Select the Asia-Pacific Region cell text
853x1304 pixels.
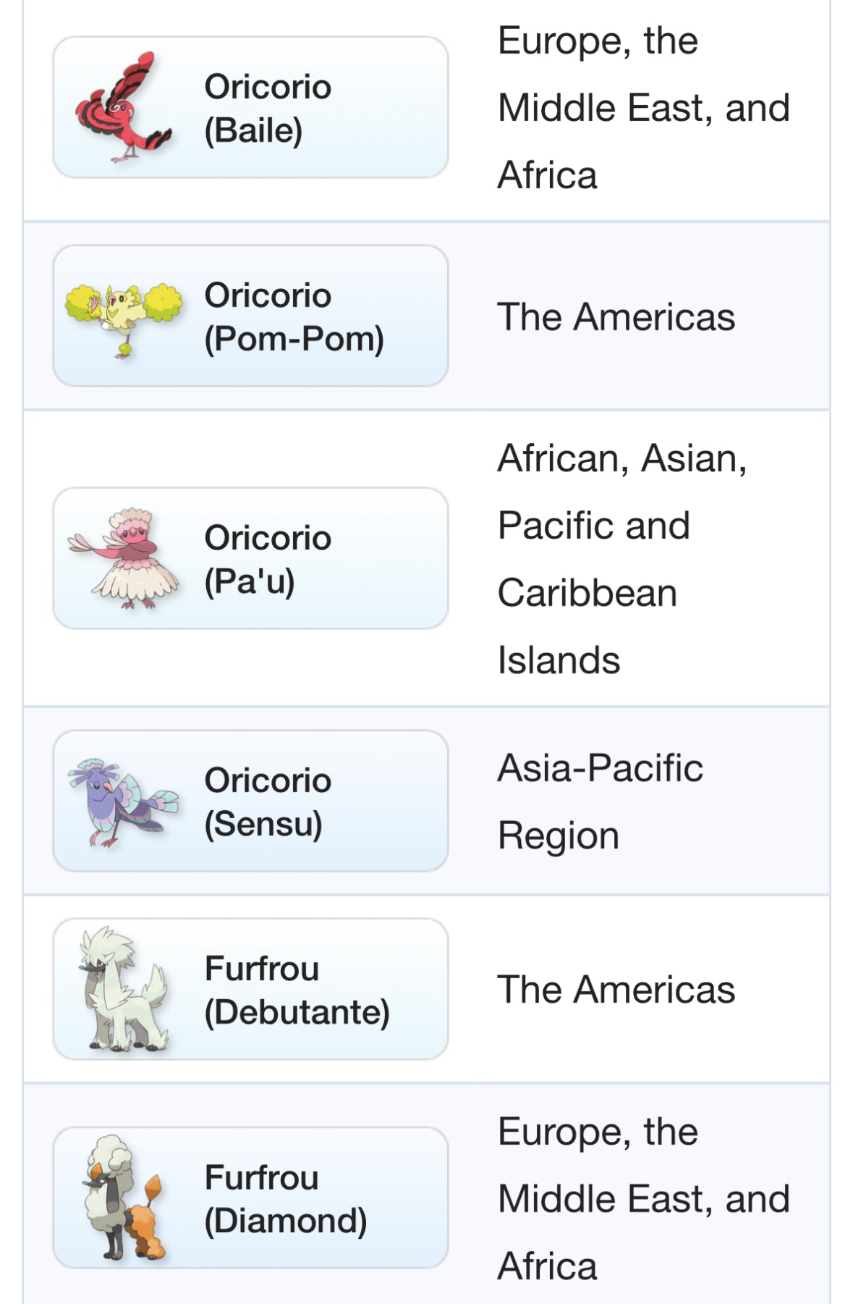[x=600, y=802]
